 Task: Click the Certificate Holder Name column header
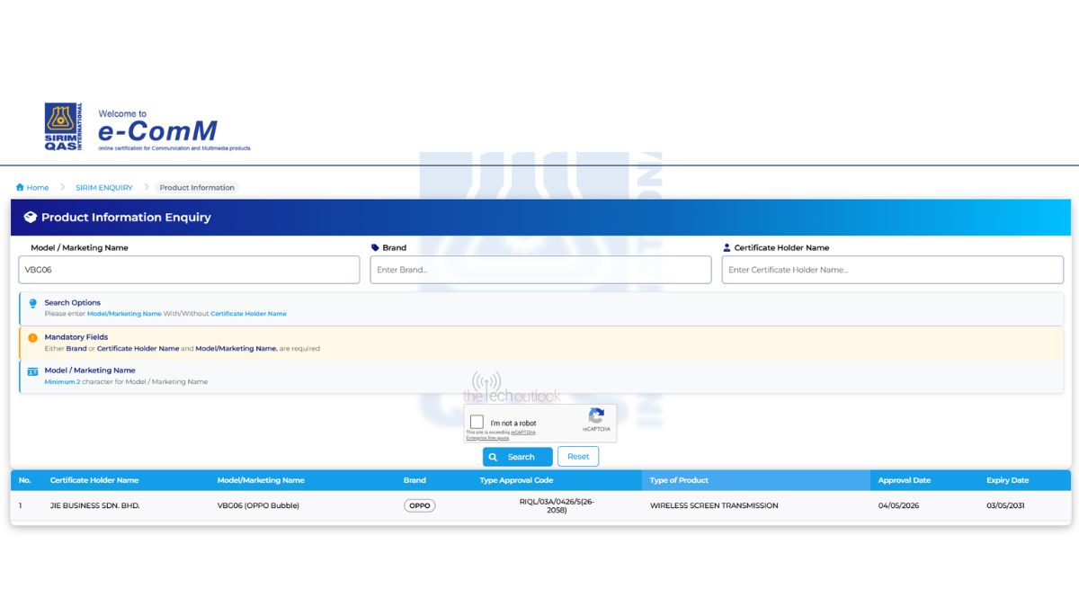tap(94, 480)
